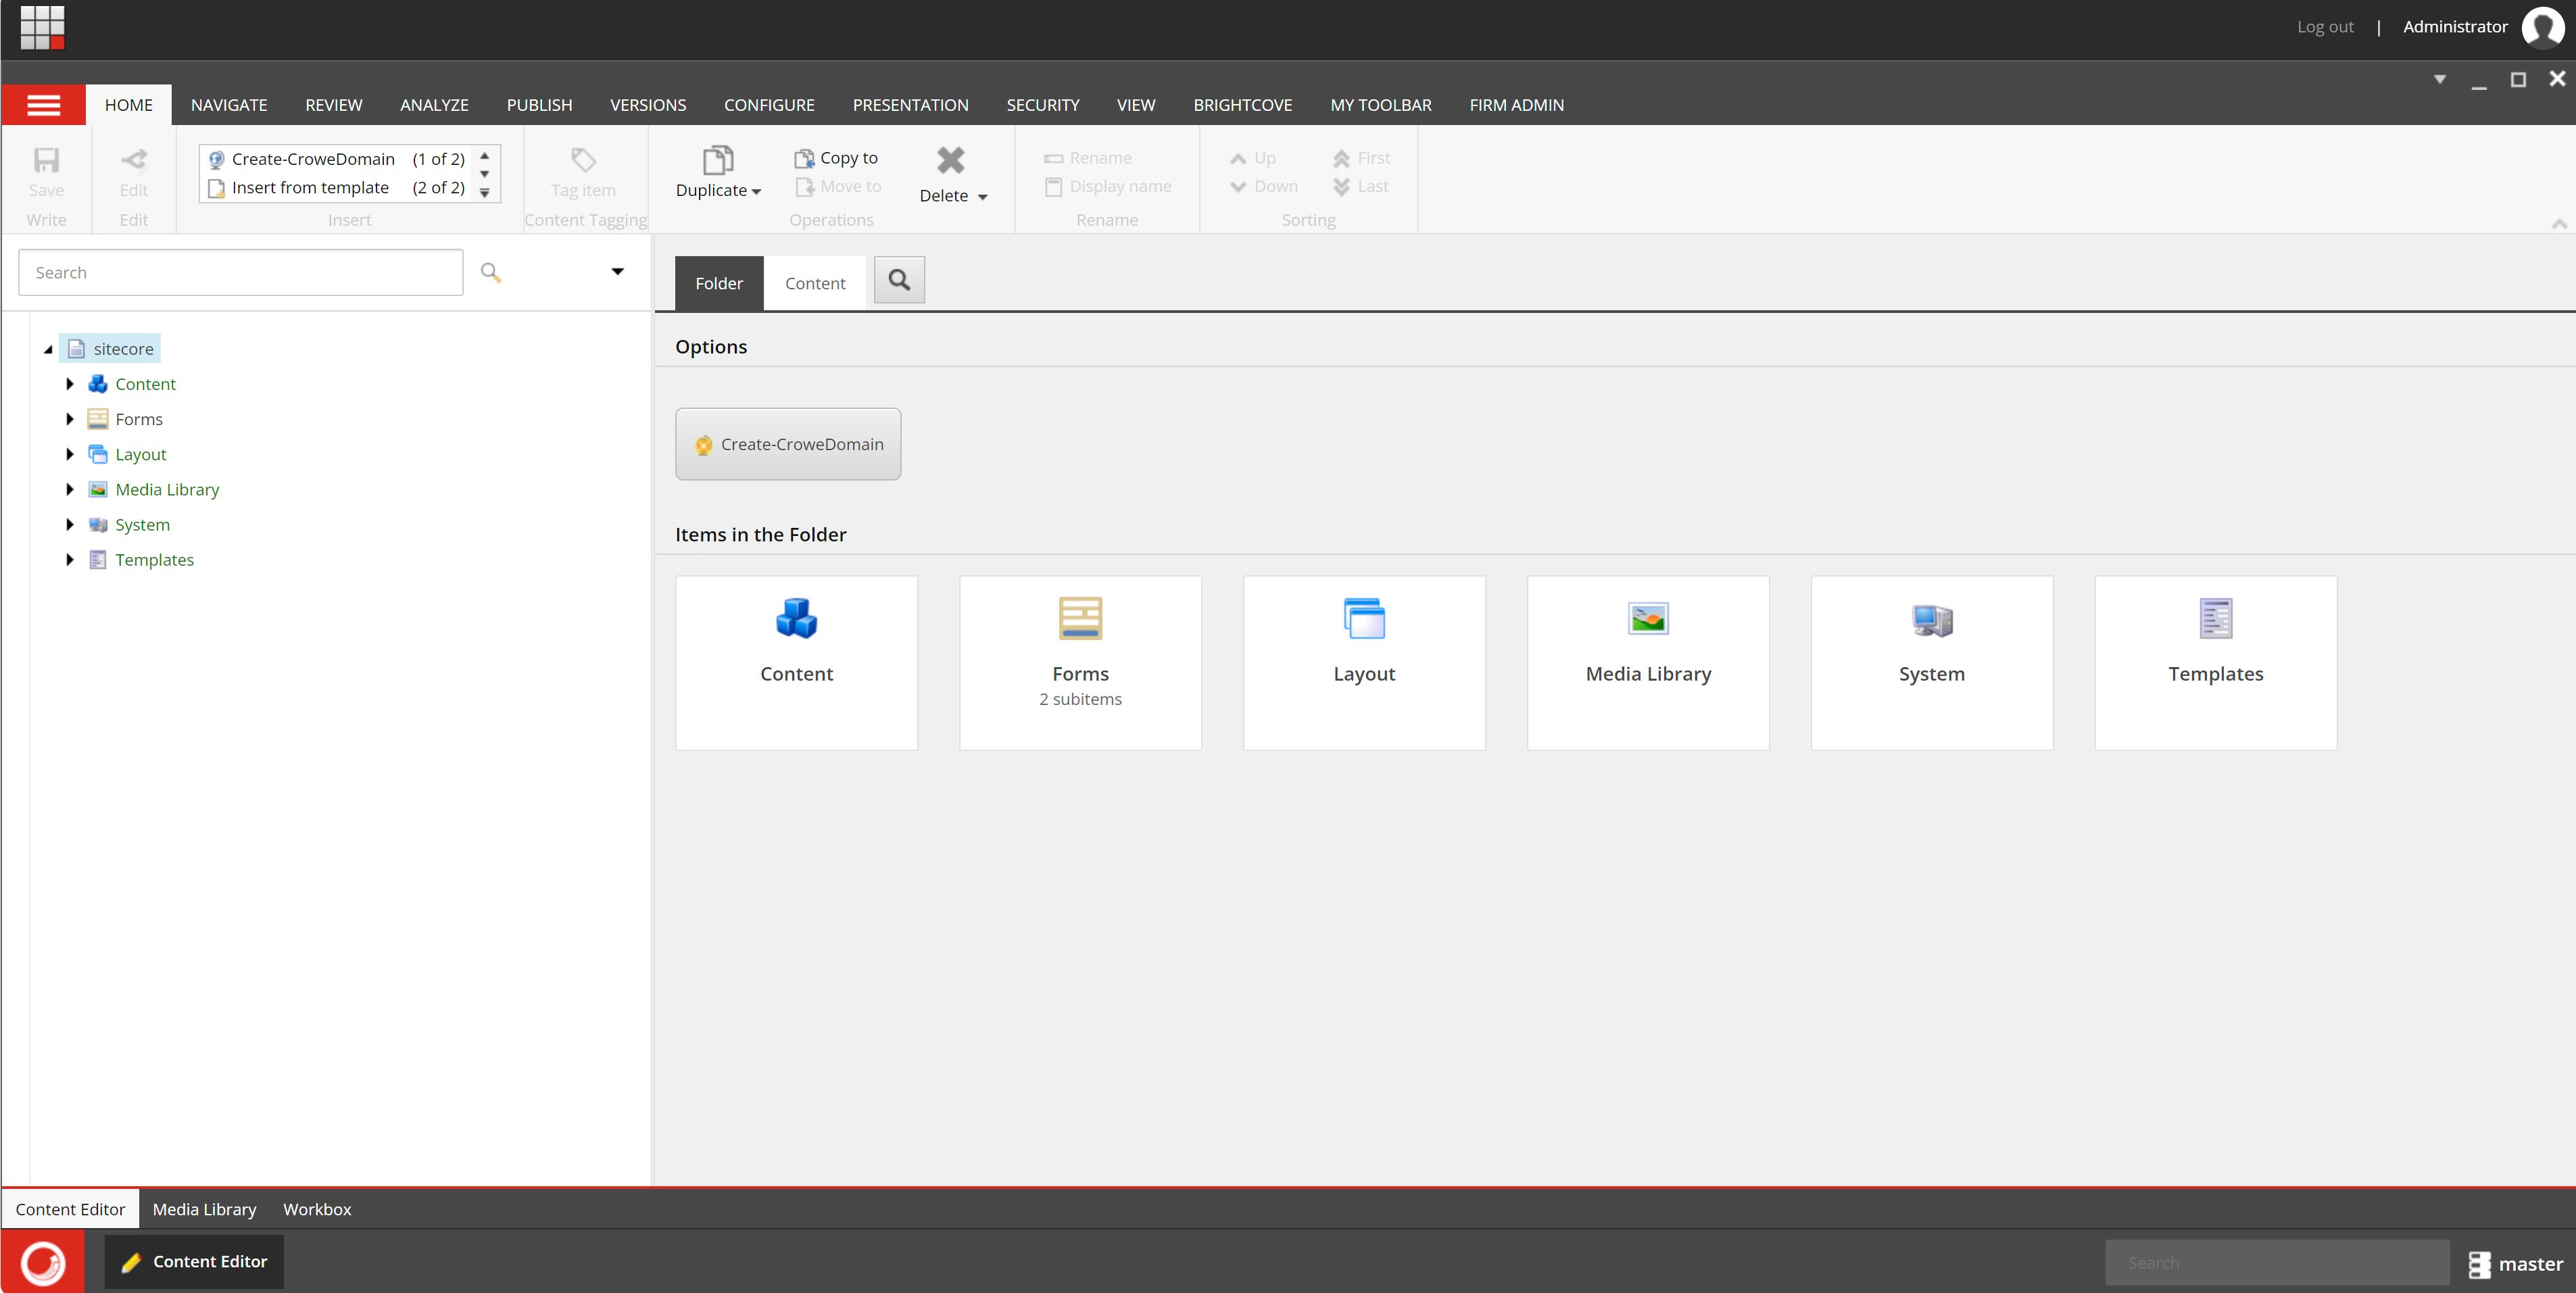Click the Create-CroweDomain options button
Screen dimensions: 2576x1293
pos(788,444)
